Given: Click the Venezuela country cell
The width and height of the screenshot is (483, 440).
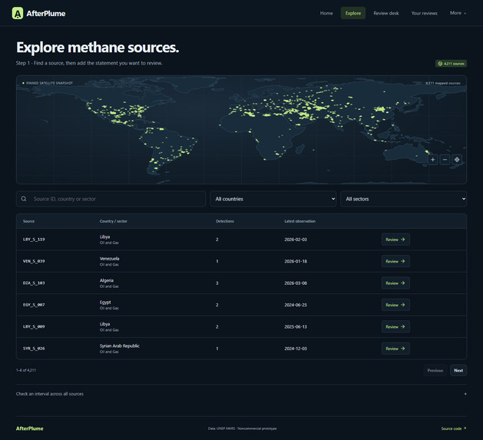Looking at the screenshot, I should click(x=109, y=259).
